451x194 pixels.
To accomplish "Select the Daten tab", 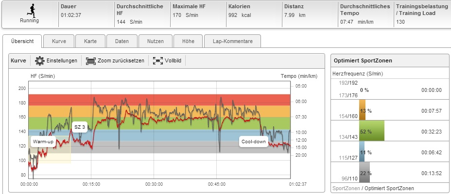I will pyautogui.click(x=122, y=42).
